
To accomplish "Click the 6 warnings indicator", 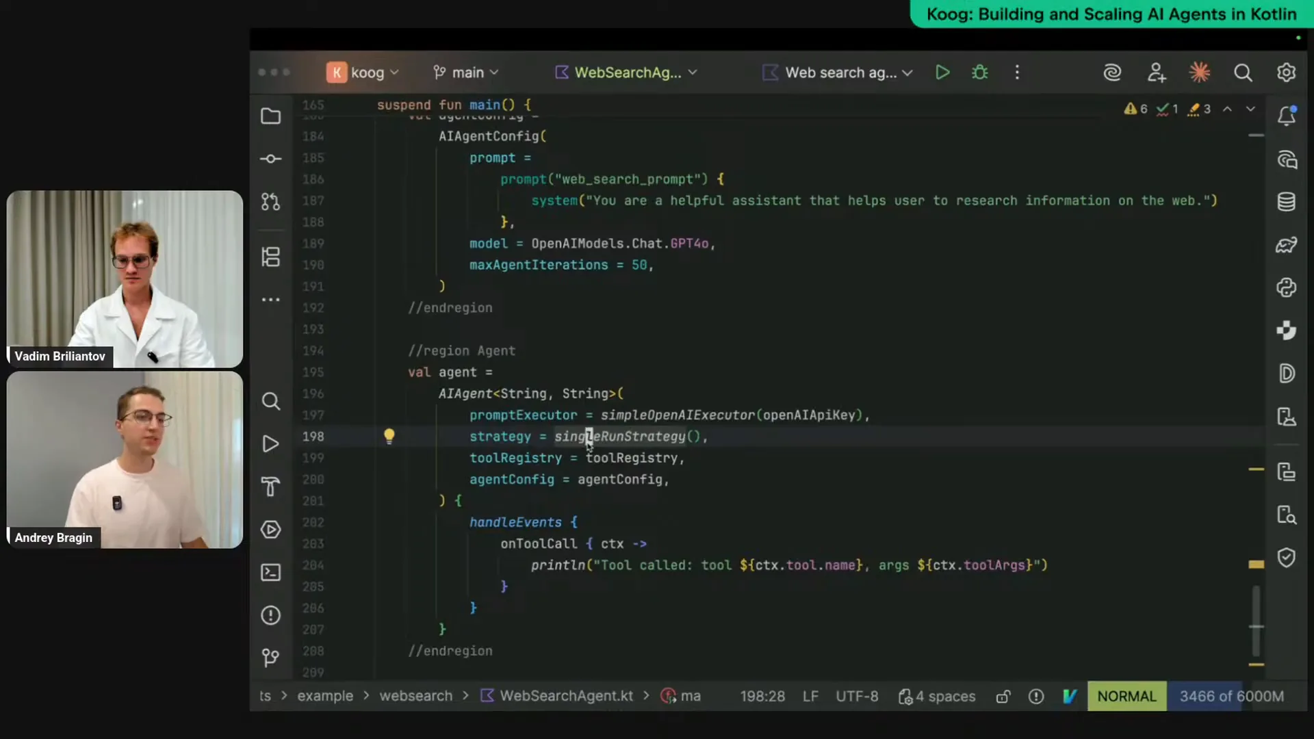I will (x=1135, y=109).
